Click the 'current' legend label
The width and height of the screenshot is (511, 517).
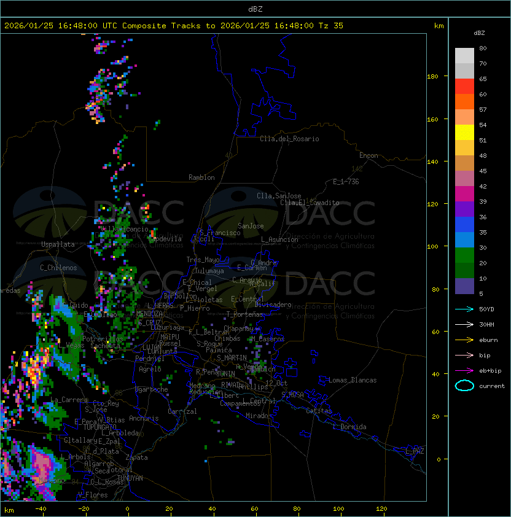(x=492, y=386)
